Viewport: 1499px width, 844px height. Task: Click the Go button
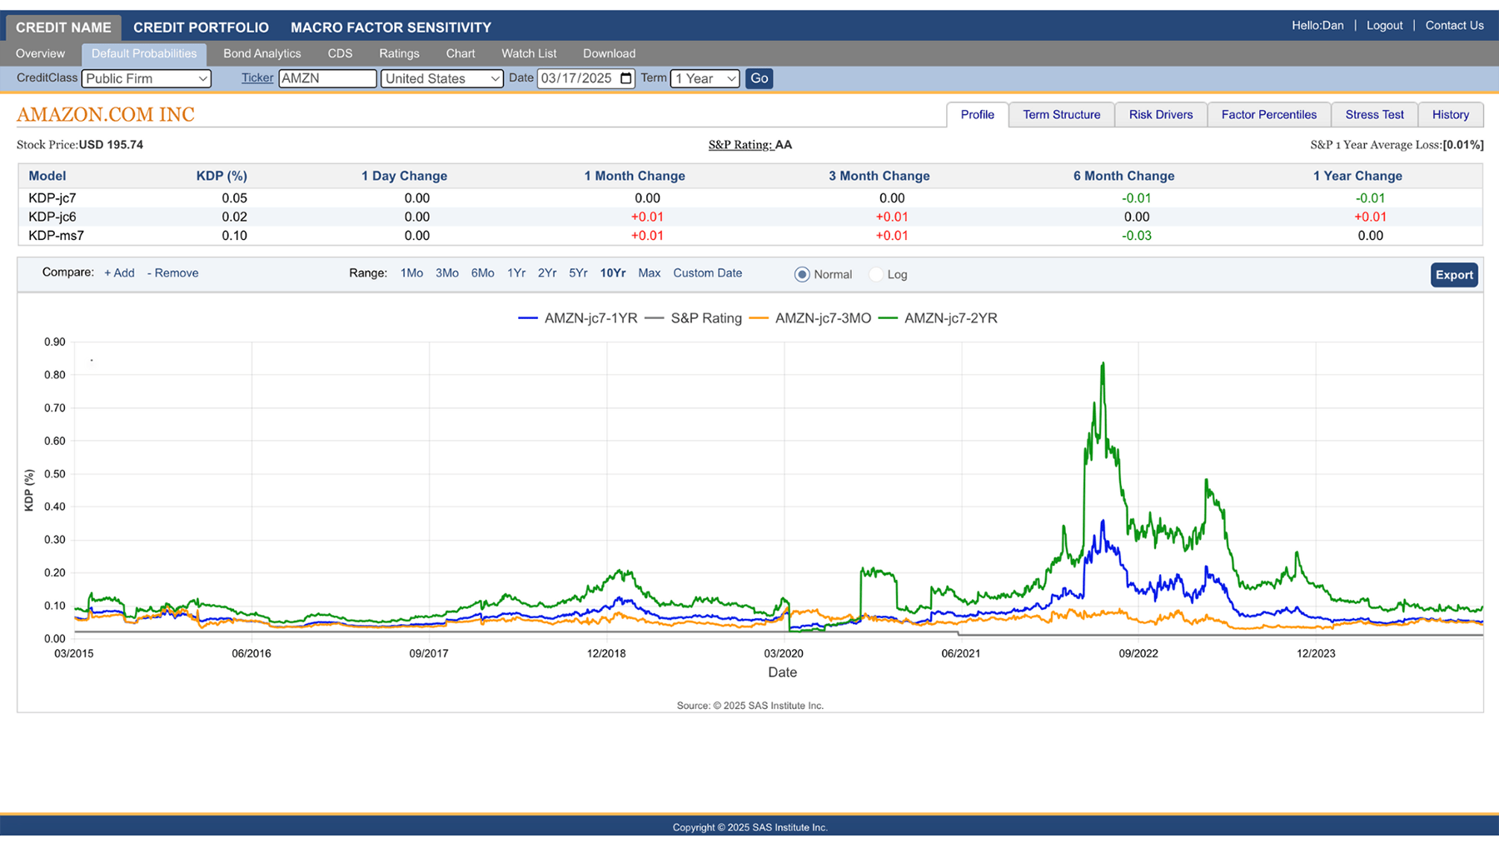(758, 78)
